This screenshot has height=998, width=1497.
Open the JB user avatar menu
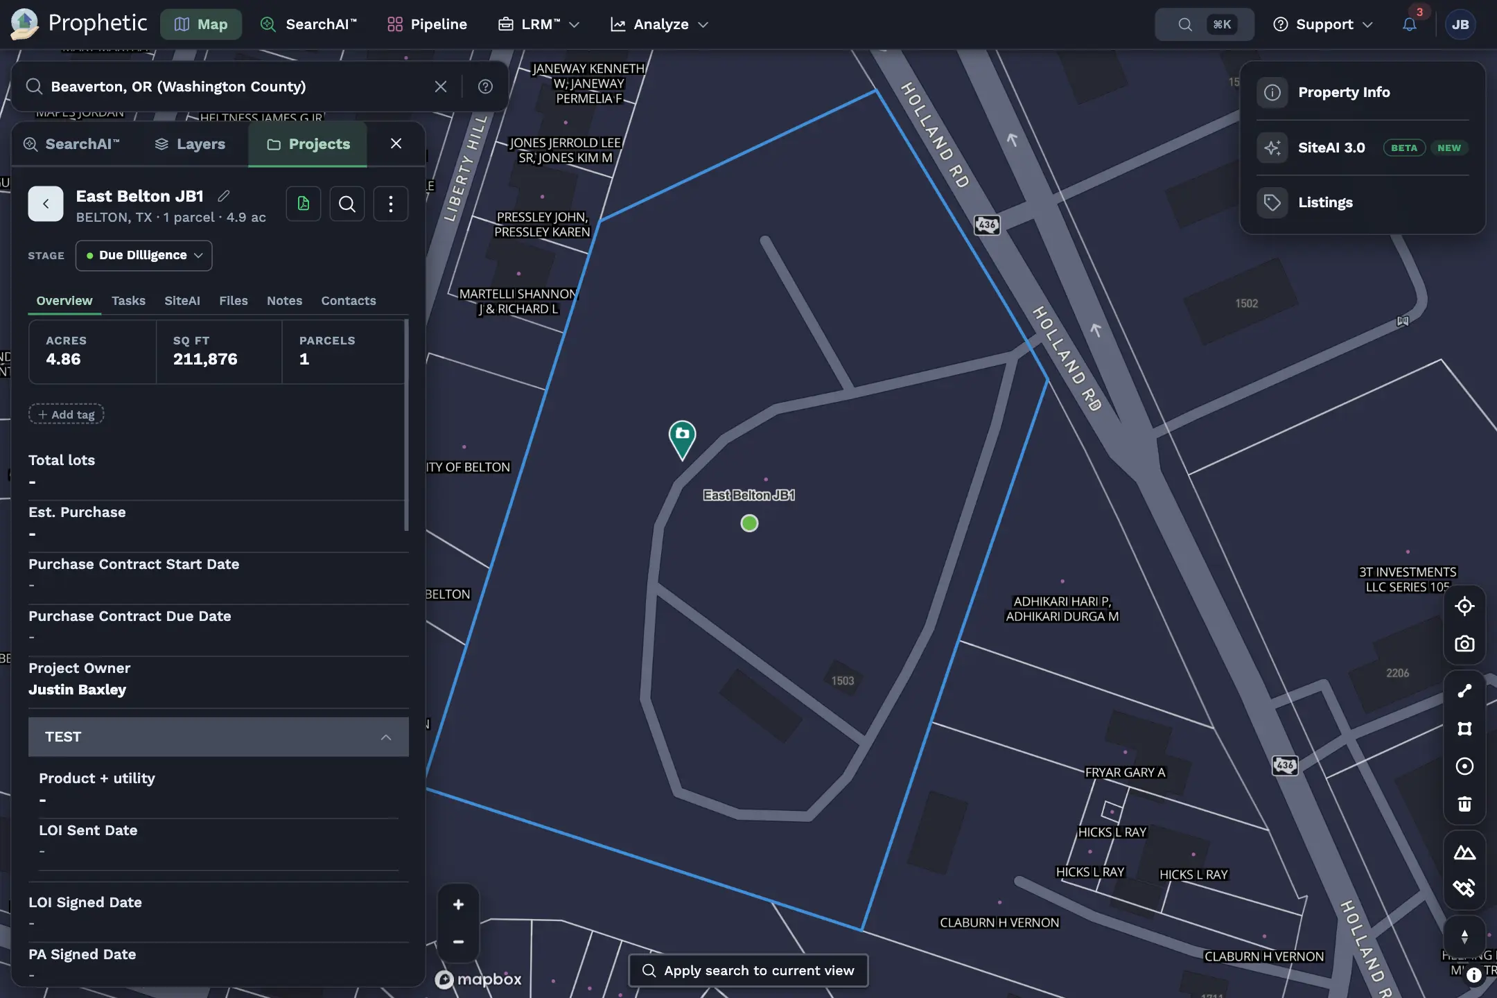1460,24
